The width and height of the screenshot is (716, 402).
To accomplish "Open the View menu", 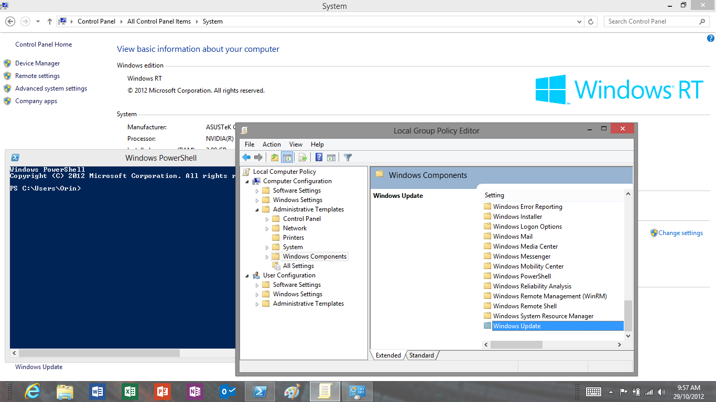I will click(296, 144).
